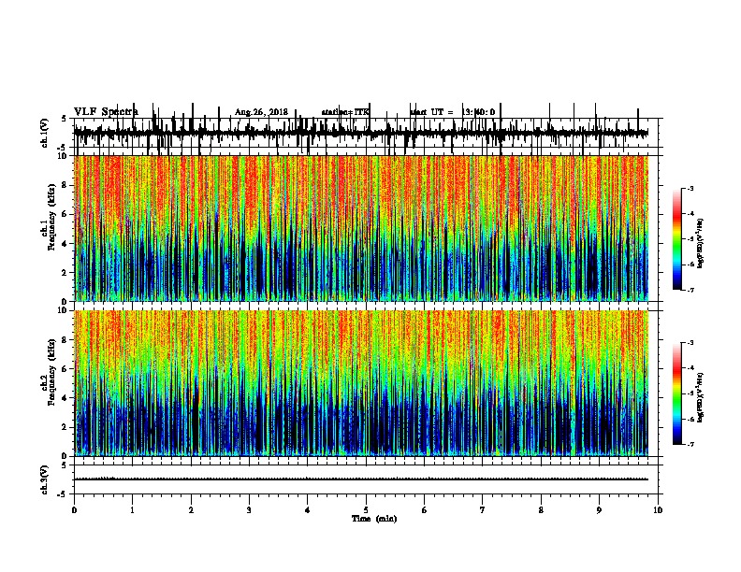Click the time axis tick label '7'
Viewport: 741px width, 572px height.
[483, 510]
